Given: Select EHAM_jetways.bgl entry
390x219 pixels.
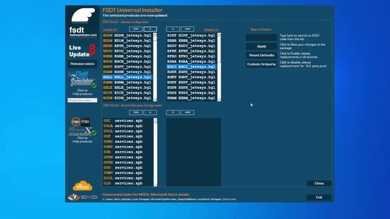Looking at the screenshot, I should coord(191,98).
